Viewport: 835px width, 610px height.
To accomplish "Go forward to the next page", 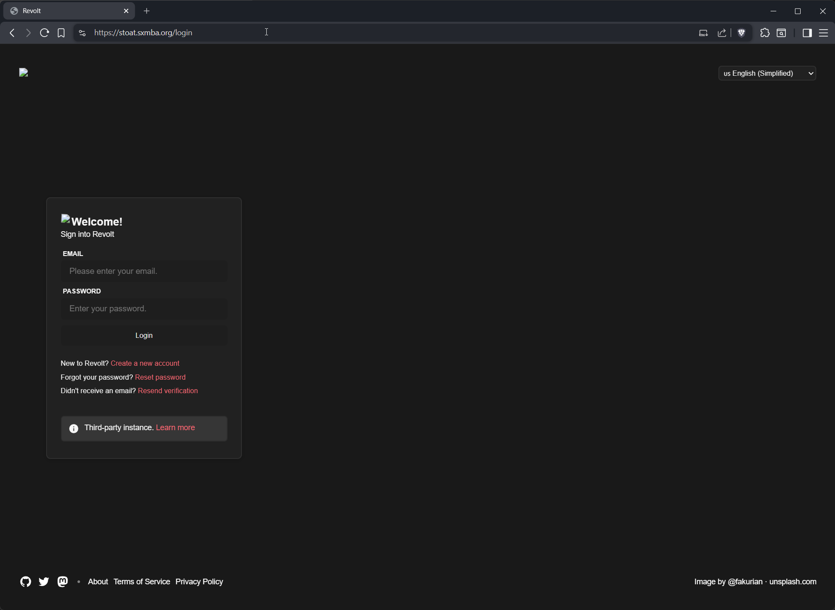I will point(28,33).
